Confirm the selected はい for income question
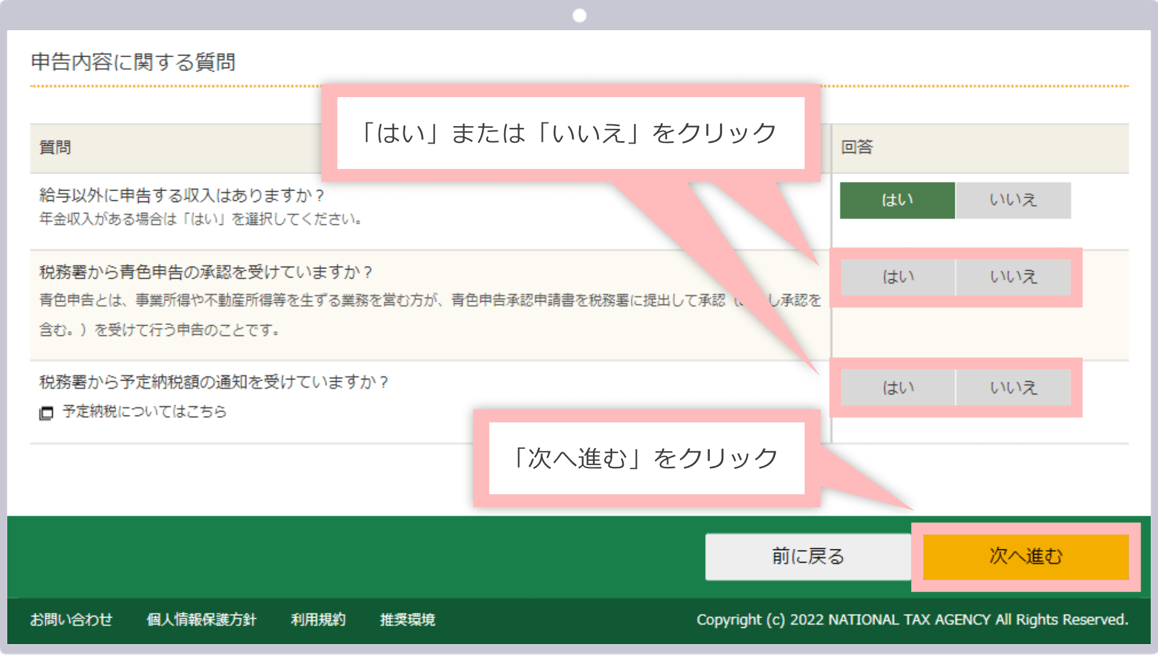 [x=897, y=200]
